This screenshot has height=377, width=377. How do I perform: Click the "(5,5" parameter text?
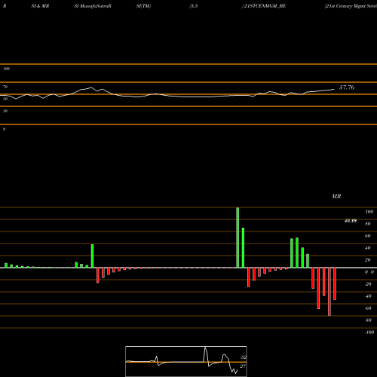pos(194,6)
